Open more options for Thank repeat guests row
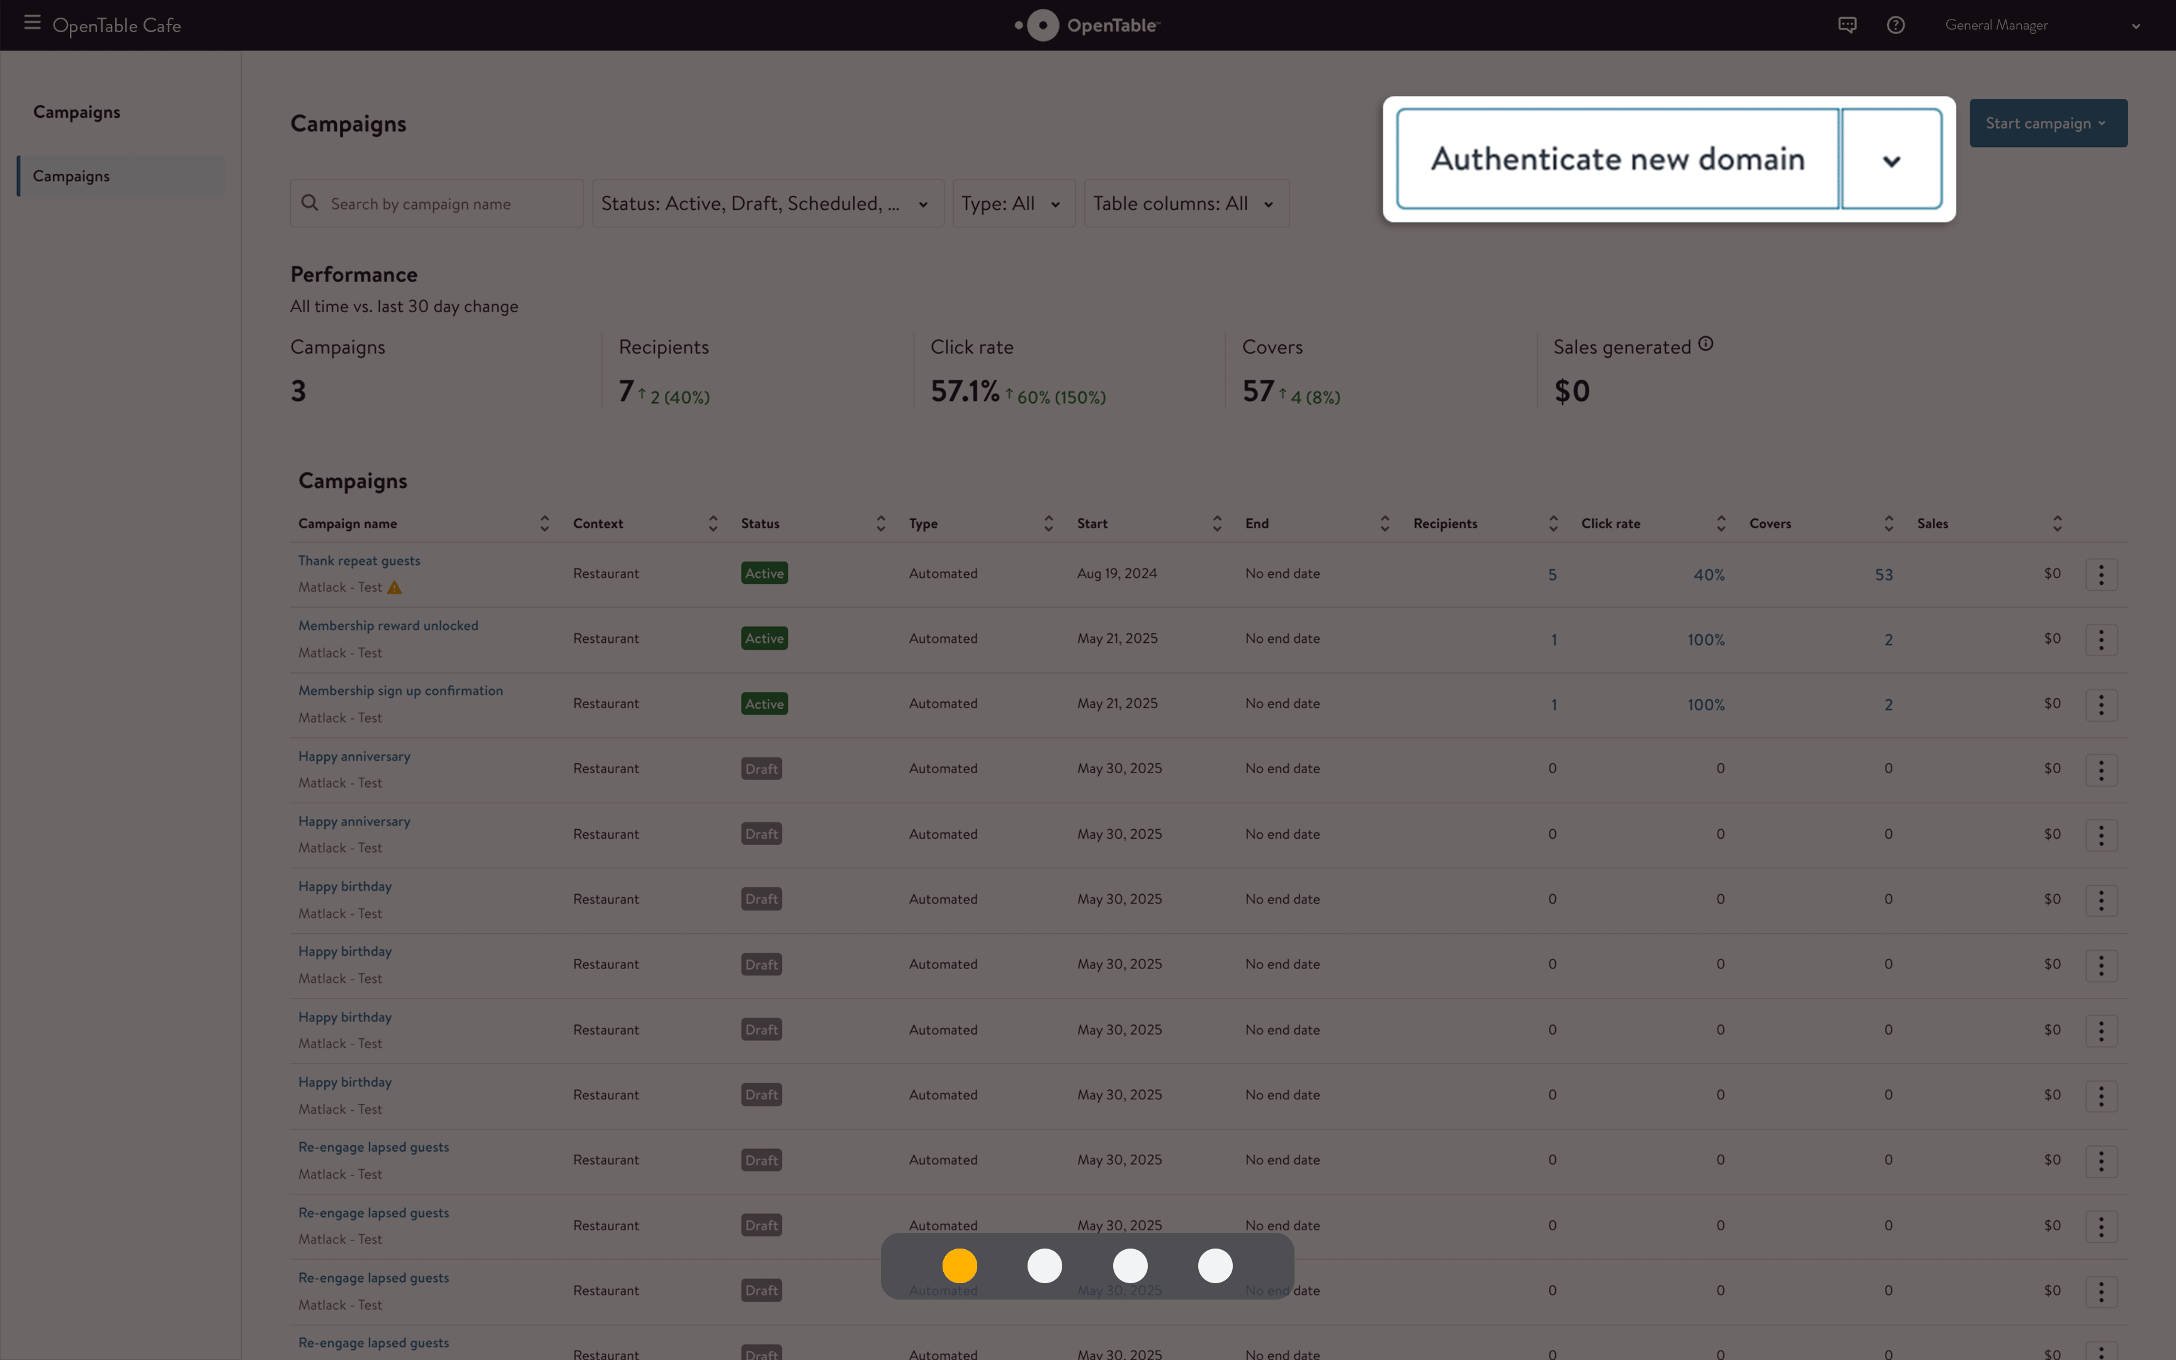Screen dimensions: 2176x1360 pos(2101,575)
